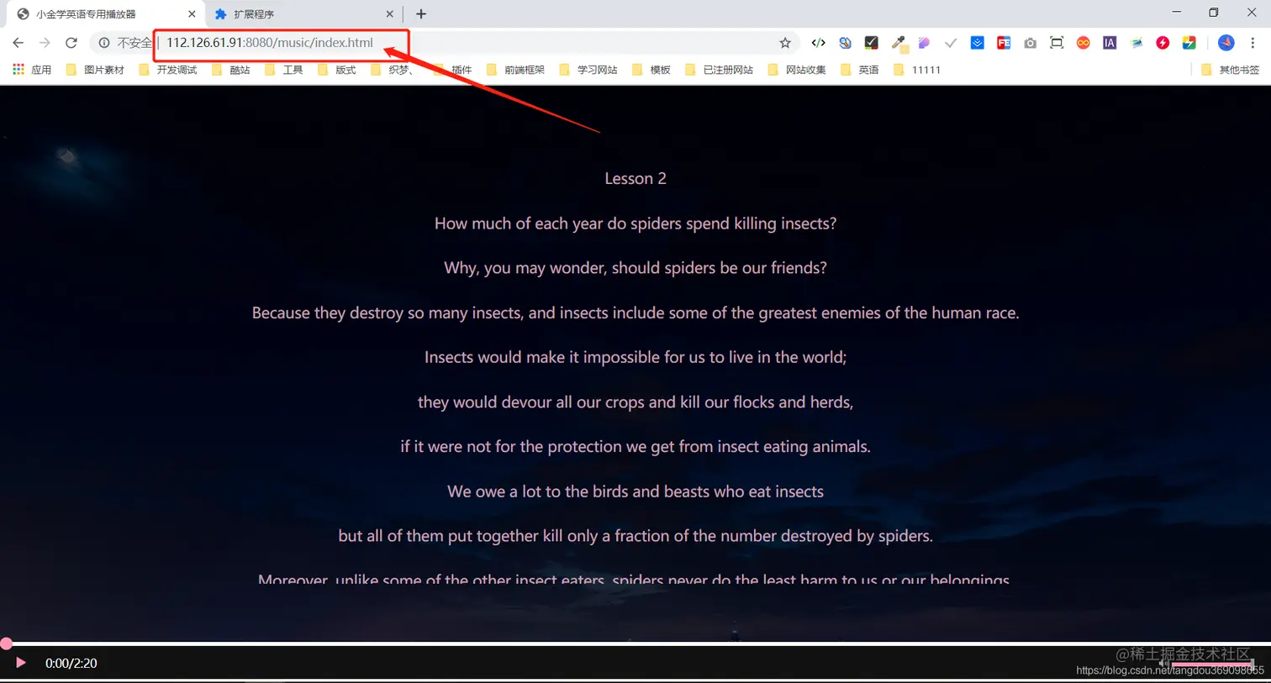Open the purple swoosh extension

tap(924, 43)
